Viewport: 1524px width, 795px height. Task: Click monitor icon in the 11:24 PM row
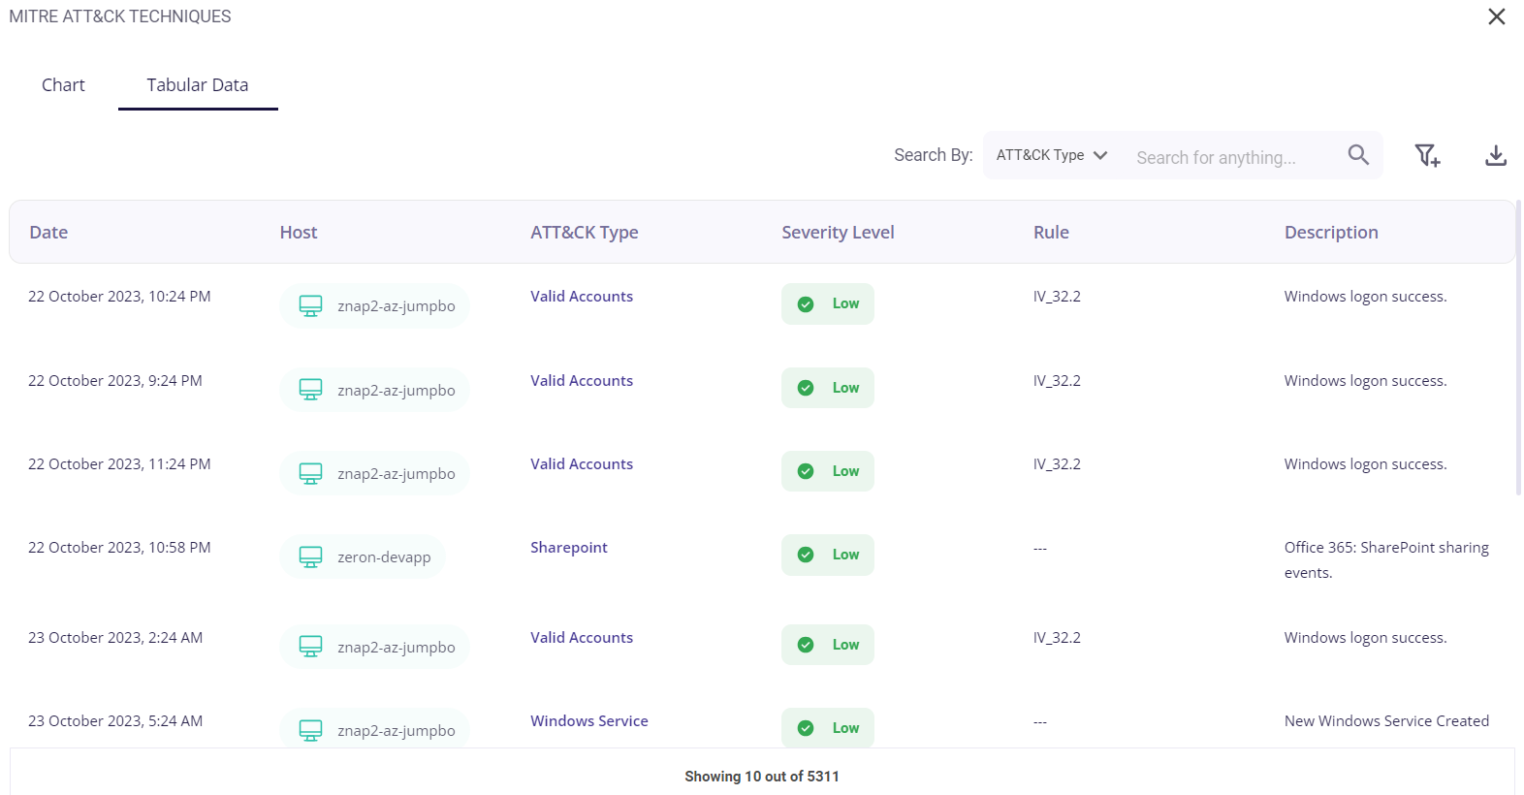tap(310, 474)
